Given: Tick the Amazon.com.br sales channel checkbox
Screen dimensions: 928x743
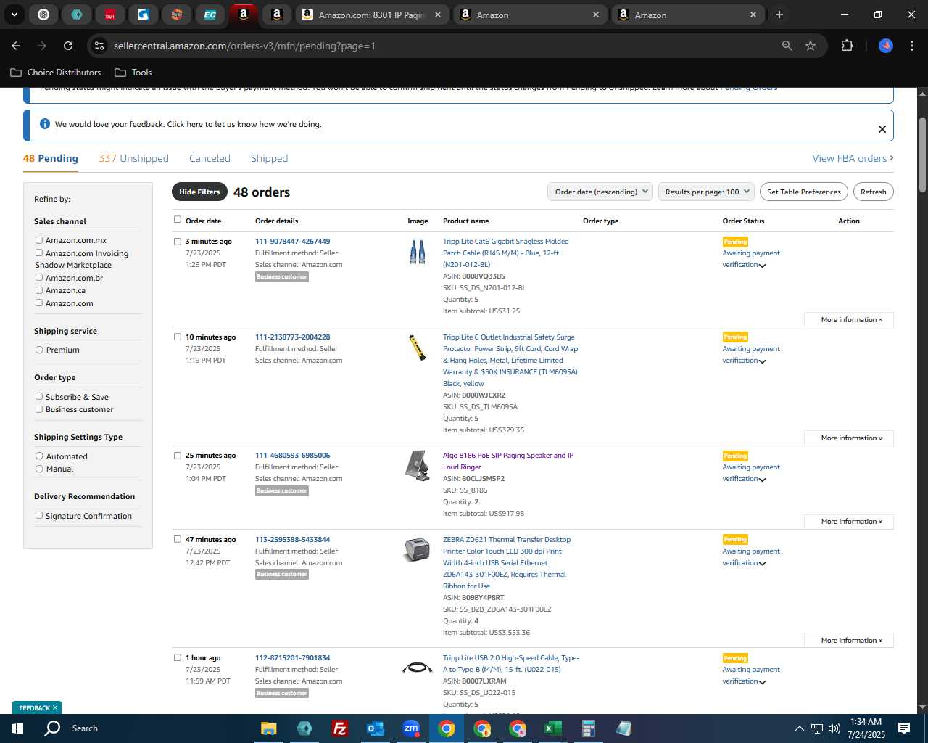Looking at the screenshot, I should tap(39, 277).
